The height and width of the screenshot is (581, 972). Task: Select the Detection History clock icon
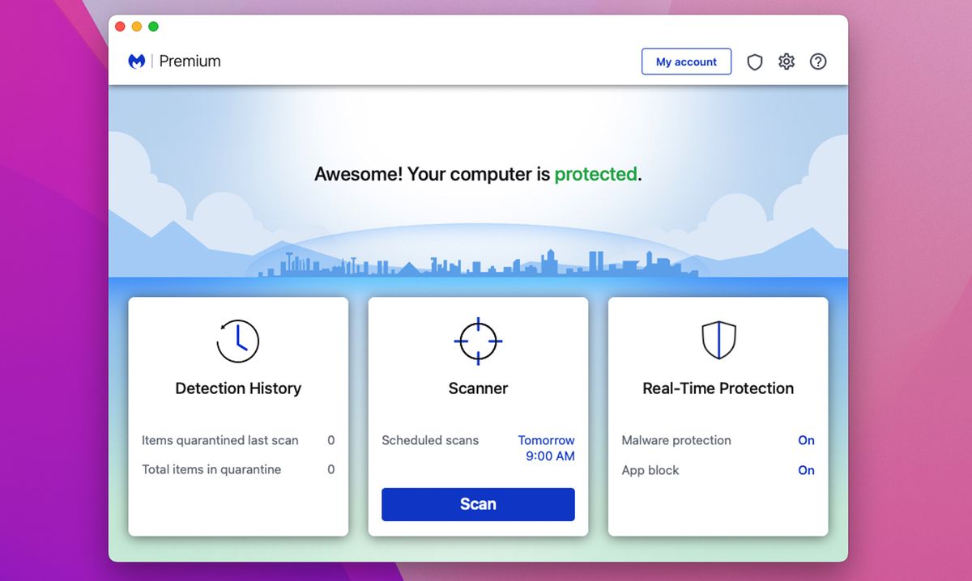(238, 341)
